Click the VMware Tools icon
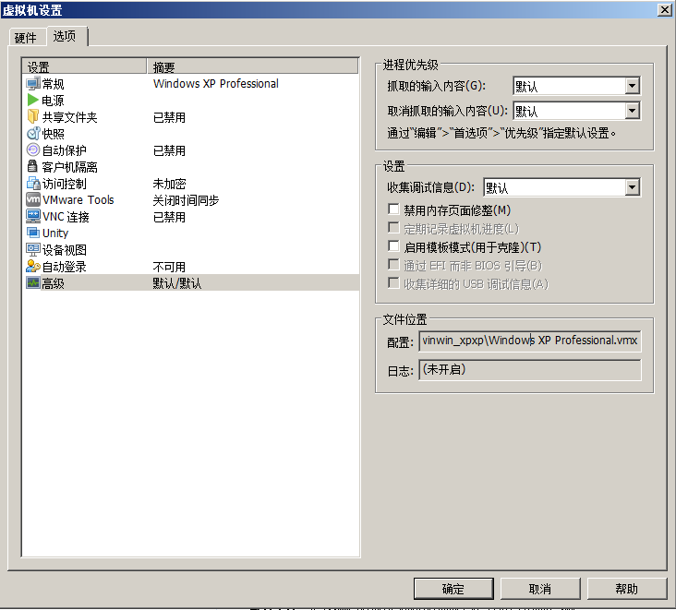Image resolution: width=676 pixels, height=610 pixels. (32, 200)
